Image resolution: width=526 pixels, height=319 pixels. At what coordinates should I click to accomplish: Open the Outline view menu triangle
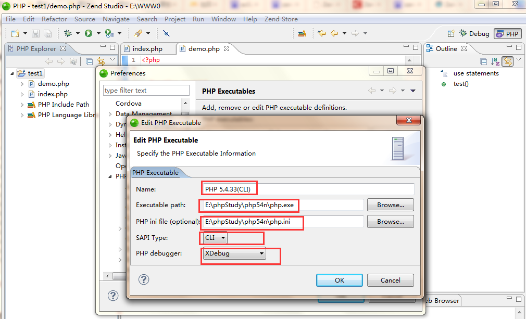tap(519, 59)
